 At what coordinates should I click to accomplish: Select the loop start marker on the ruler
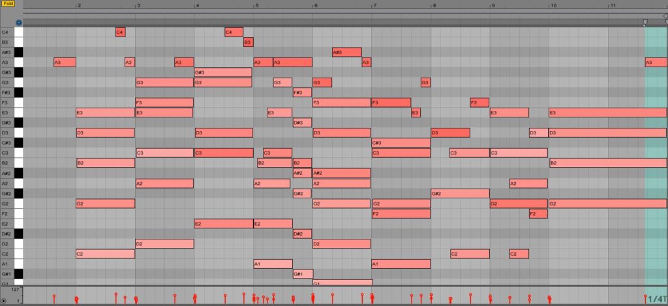tap(645, 22)
